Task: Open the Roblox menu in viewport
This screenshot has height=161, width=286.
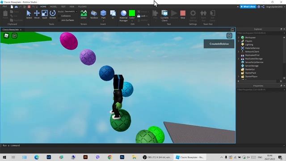Action: (6, 36)
